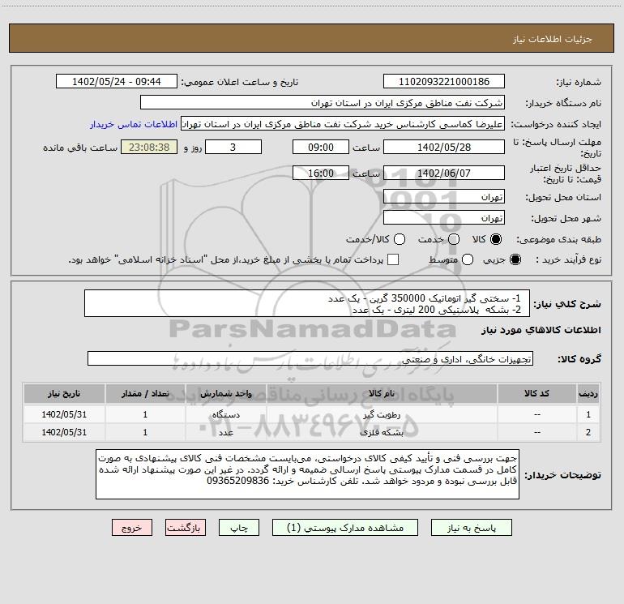Click the goods group field تجهیزات خانگی
Screen dimensions: 624x604
point(310,358)
